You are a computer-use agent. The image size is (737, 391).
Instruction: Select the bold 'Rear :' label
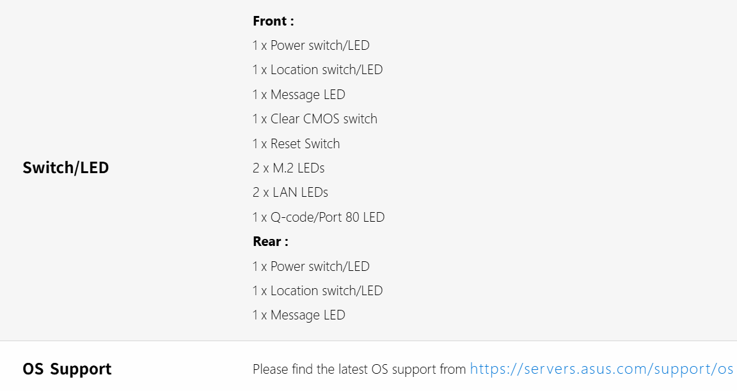click(x=271, y=241)
